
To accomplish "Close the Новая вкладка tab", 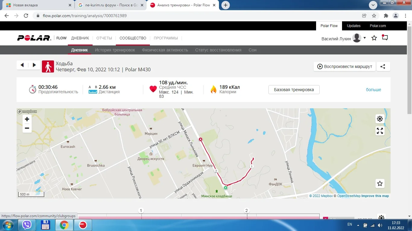I will coord(70,5).
